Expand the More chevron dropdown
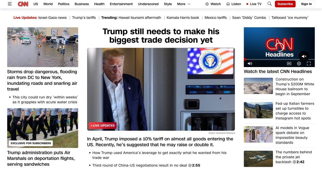 (189, 4)
